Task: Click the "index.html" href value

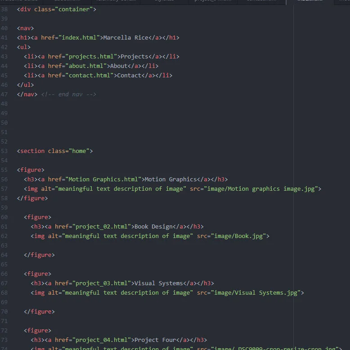Action: click(79, 38)
